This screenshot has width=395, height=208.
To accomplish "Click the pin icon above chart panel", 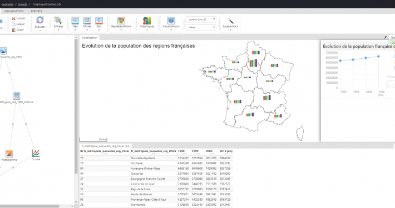I will [385, 37].
